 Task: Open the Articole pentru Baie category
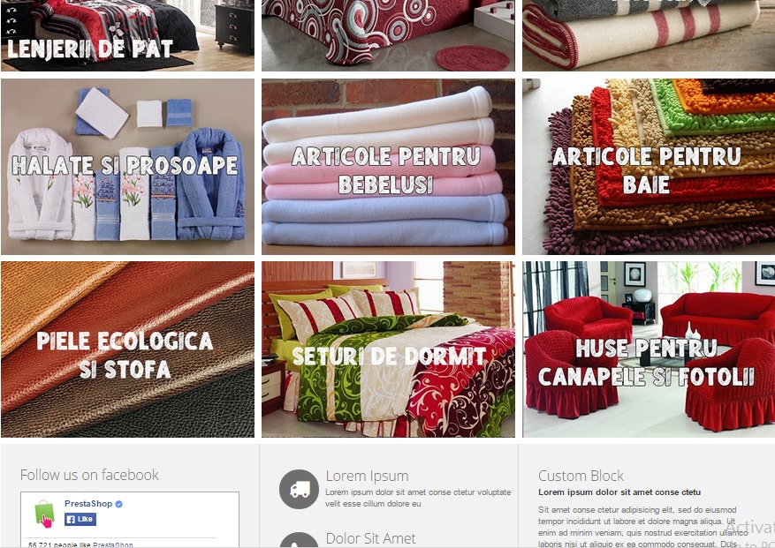coord(649,167)
